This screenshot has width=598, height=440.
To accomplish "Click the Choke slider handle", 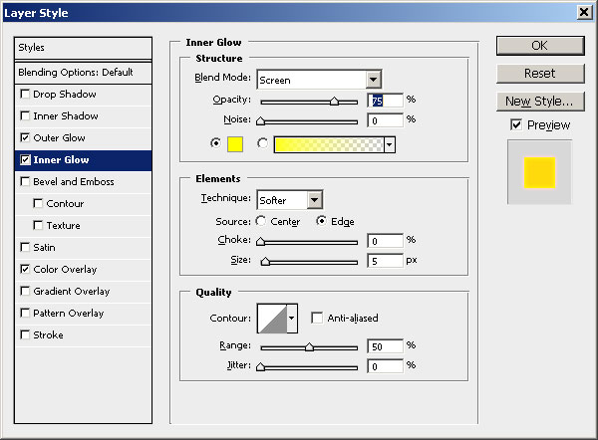I will click(x=260, y=241).
